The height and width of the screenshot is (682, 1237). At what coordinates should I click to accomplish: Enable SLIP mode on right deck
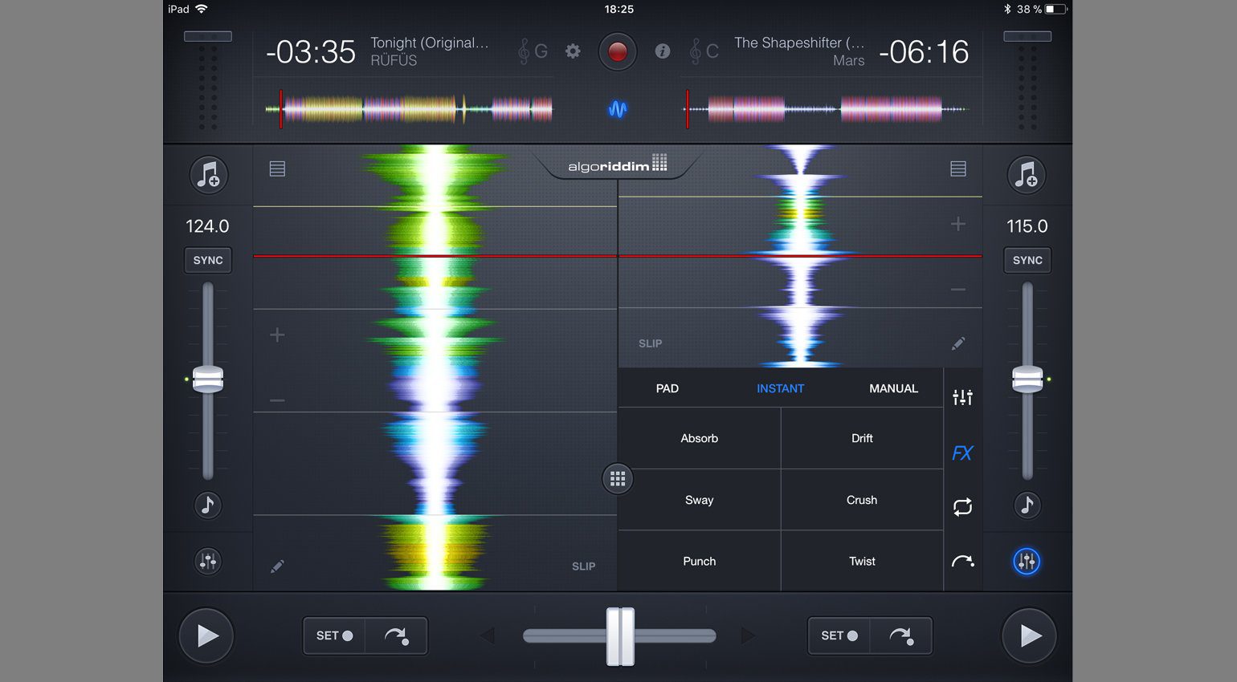click(651, 343)
